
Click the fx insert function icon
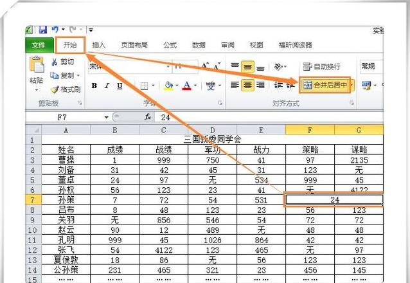[x=148, y=117]
